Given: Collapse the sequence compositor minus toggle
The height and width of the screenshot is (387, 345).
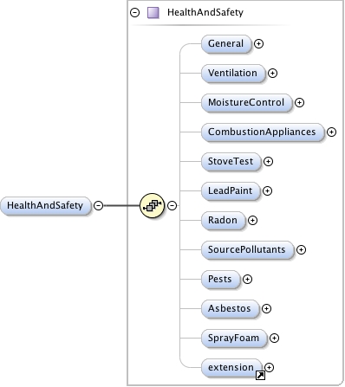Looking at the screenshot, I should coord(172,205).
